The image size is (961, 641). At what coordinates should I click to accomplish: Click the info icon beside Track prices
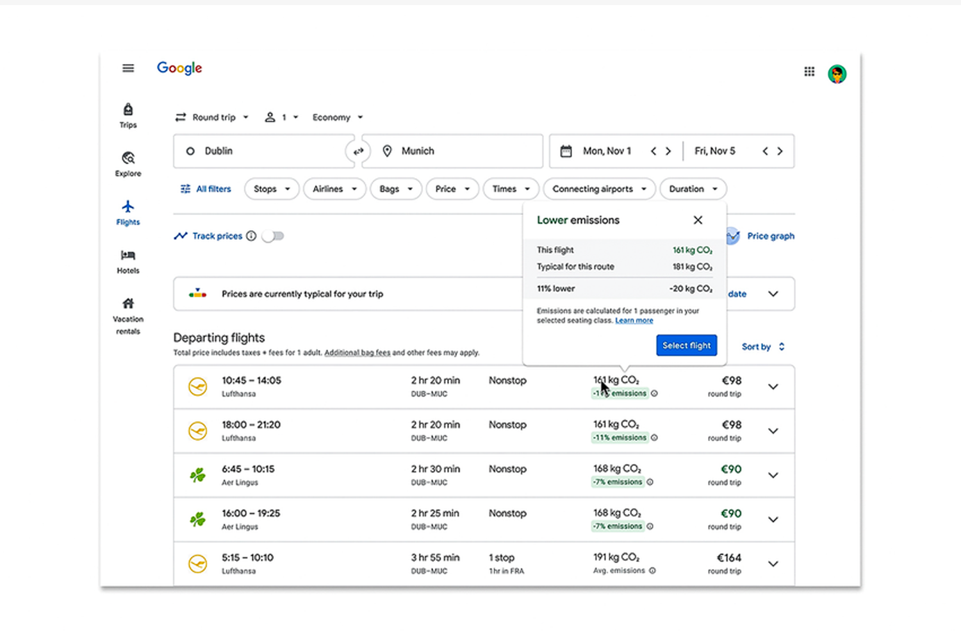pos(251,236)
